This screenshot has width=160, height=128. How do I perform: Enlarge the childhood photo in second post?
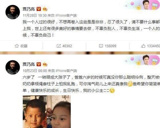coord(47,112)
